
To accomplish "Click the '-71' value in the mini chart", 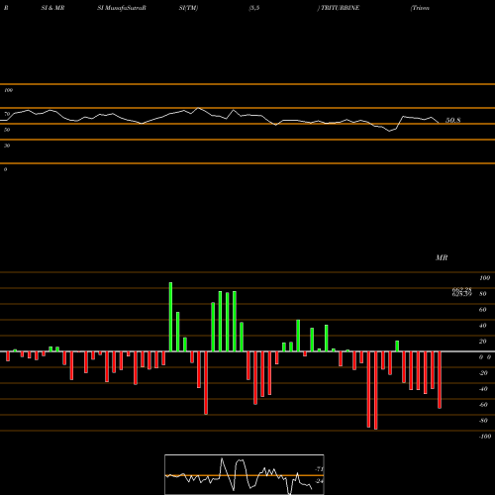I will (319, 469).
